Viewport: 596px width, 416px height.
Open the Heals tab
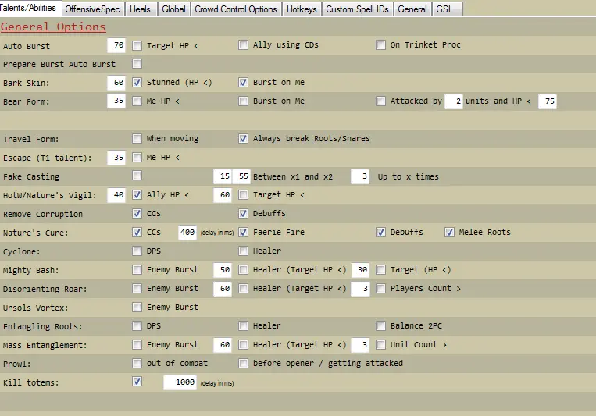140,9
